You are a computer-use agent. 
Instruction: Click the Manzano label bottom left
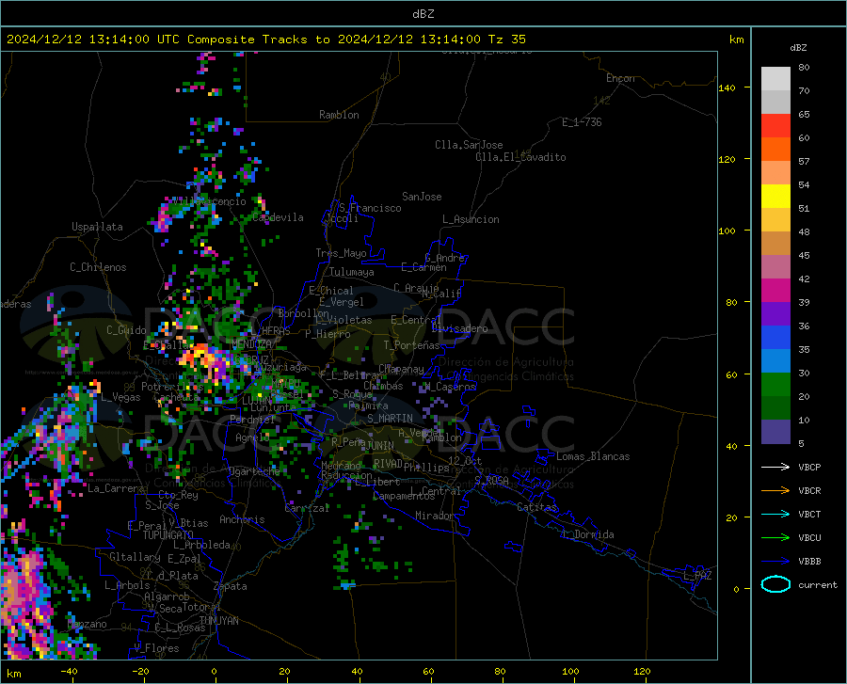pos(87,624)
